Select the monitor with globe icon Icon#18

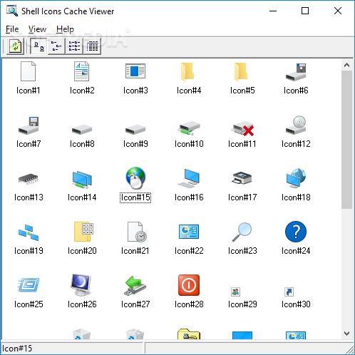(x=296, y=178)
